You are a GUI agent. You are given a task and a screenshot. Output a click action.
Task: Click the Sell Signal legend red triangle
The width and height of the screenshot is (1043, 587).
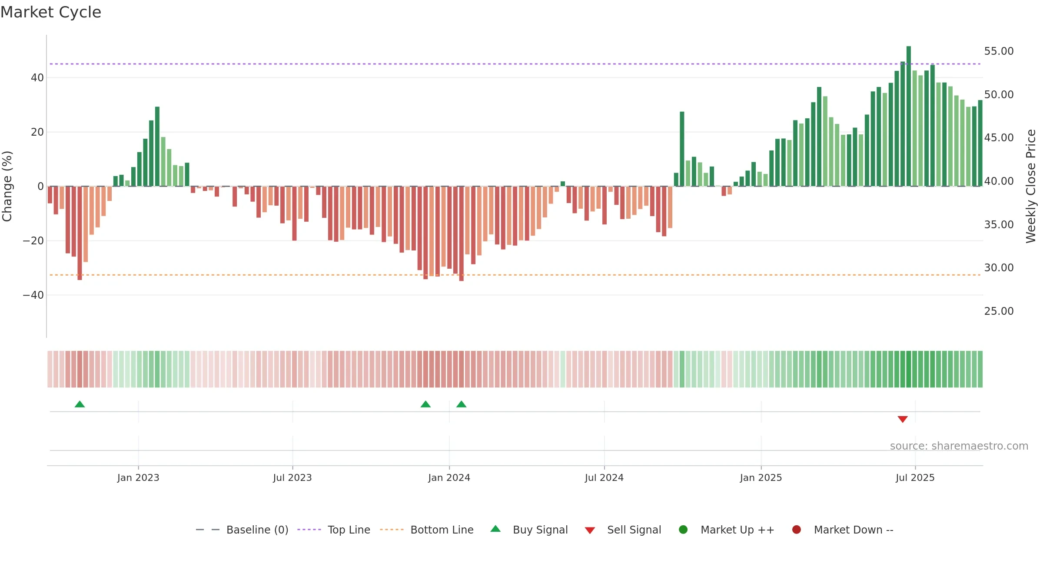point(590,530)
